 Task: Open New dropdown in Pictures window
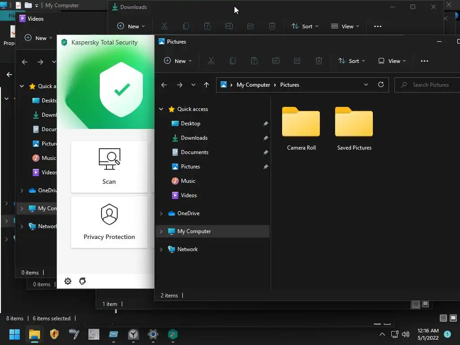(x=177, y=61)
